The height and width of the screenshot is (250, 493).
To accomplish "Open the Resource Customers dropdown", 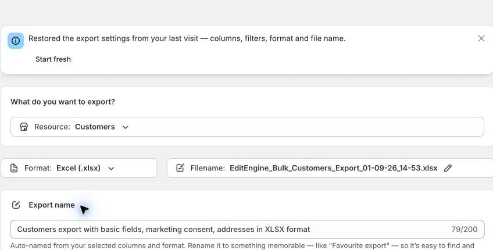I will 247,127.
